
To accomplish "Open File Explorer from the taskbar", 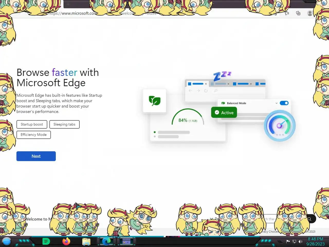I will tap(86, 242).
